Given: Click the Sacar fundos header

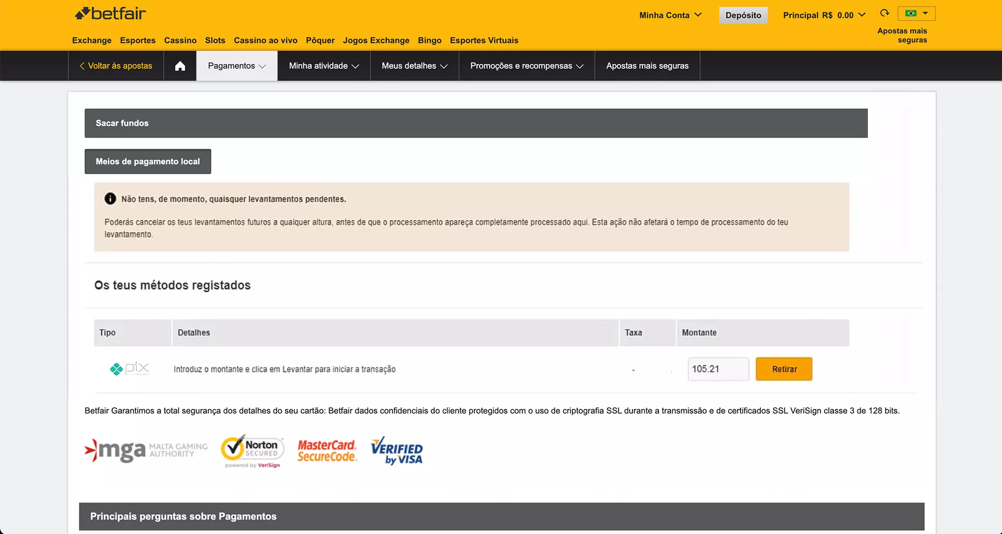Looking at the screenshot, I should [476, 123].
